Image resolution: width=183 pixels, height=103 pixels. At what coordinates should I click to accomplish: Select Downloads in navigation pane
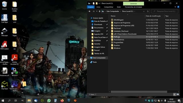(98, 25)
